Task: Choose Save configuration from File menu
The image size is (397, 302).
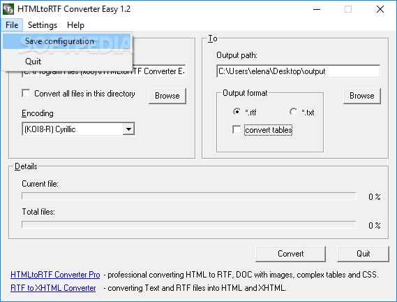Action: [x=67, y=41]
